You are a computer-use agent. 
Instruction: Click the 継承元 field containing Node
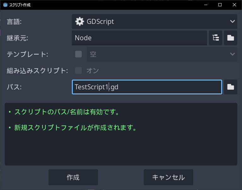(139, 38)
